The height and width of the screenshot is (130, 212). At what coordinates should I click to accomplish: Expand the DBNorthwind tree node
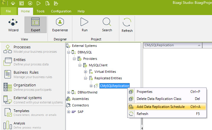pyautogui.click(x=69, y=92)
